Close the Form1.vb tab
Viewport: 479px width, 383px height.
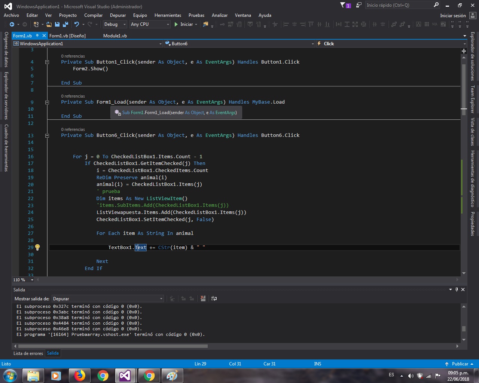[44, 36]
